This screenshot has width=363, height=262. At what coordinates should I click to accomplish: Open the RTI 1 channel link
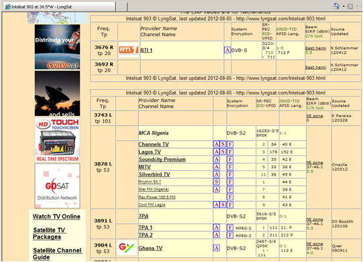146,50
